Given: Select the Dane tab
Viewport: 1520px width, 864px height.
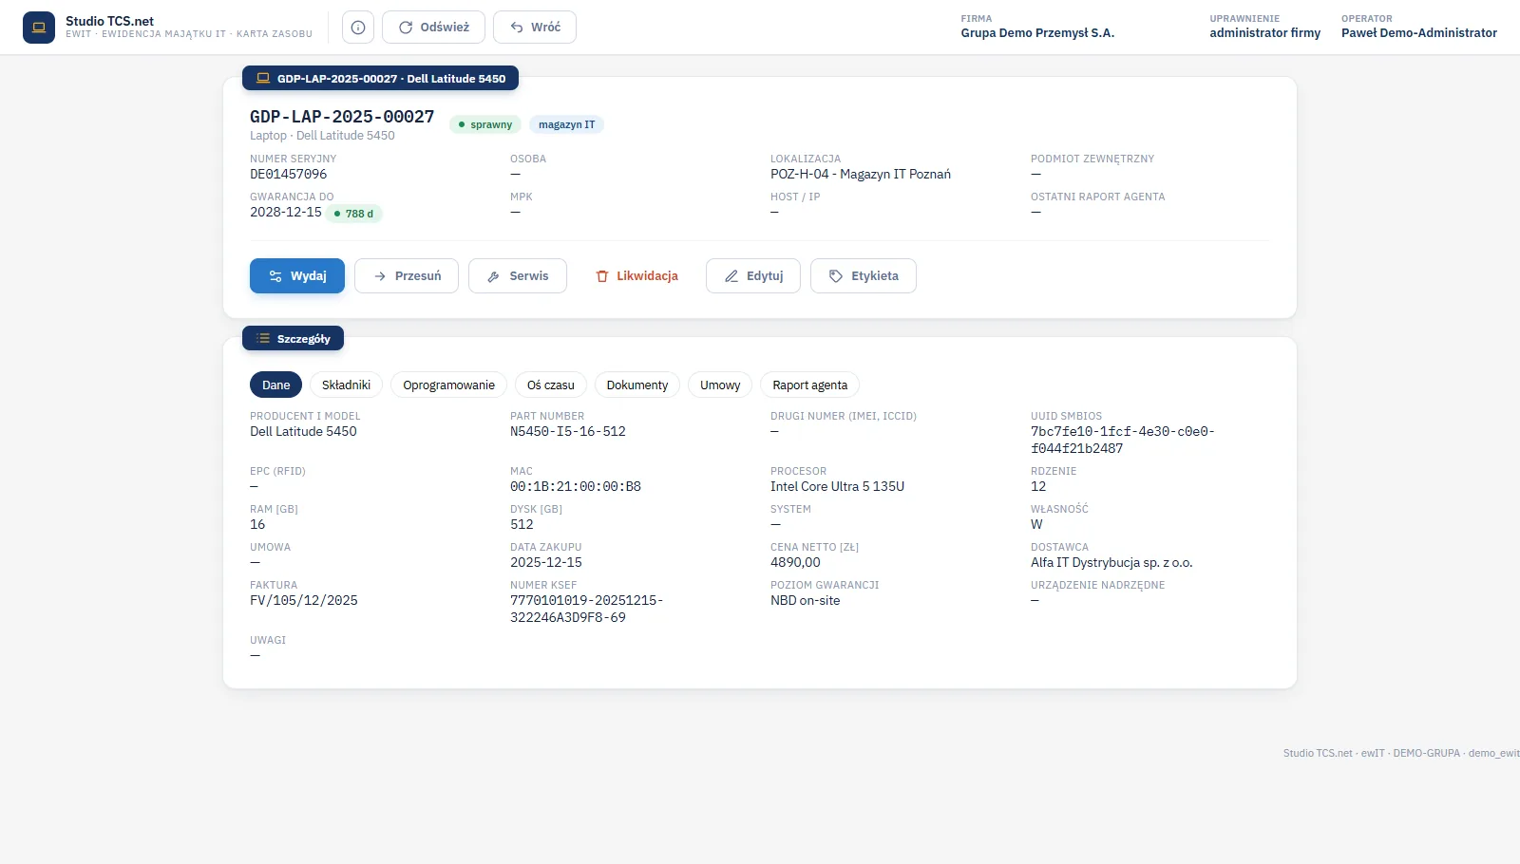Looking at the screenshot, I should [x=276, y=385].
